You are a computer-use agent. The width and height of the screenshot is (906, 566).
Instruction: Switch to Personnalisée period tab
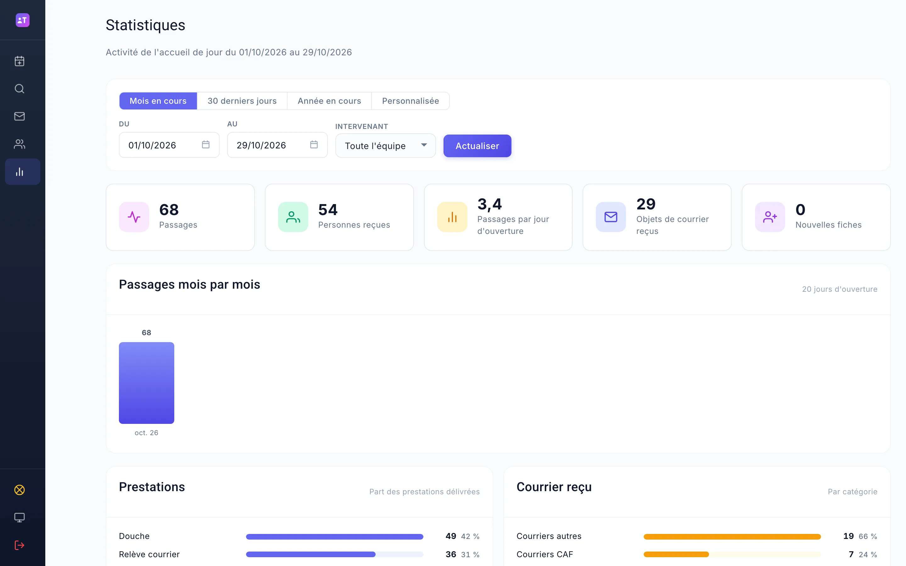411,101
